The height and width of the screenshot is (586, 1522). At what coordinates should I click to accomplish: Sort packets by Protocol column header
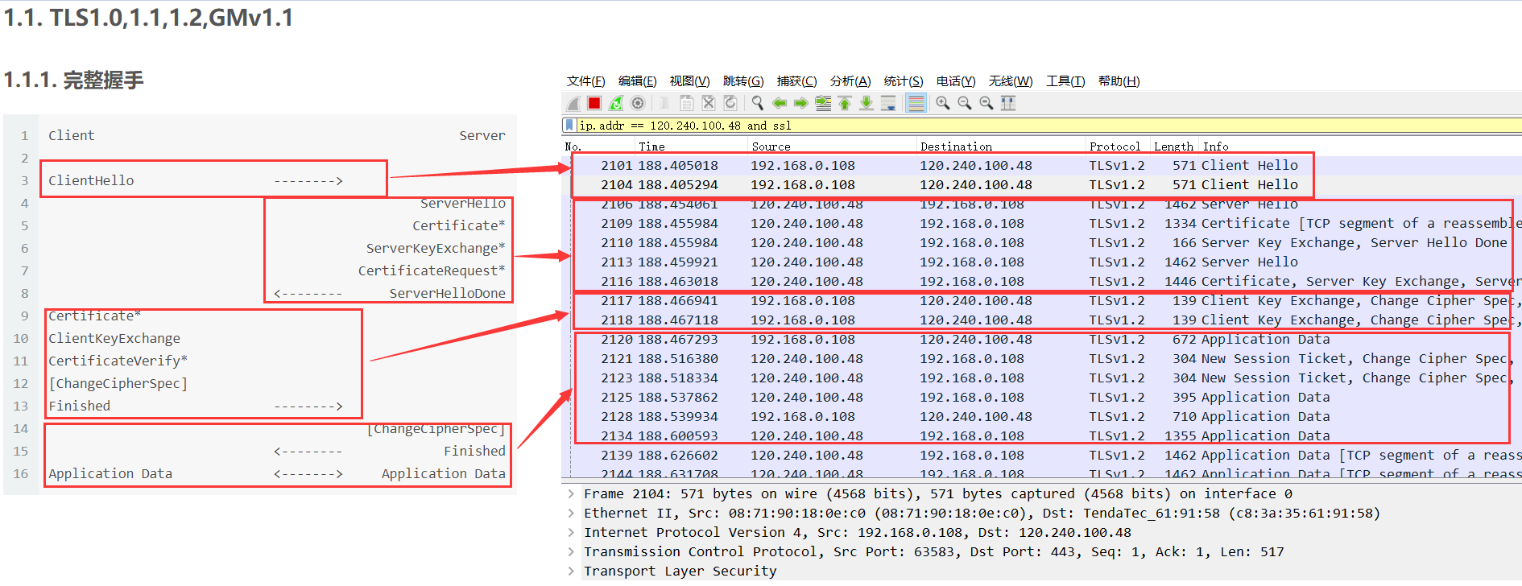click(x=1115, y=146)
